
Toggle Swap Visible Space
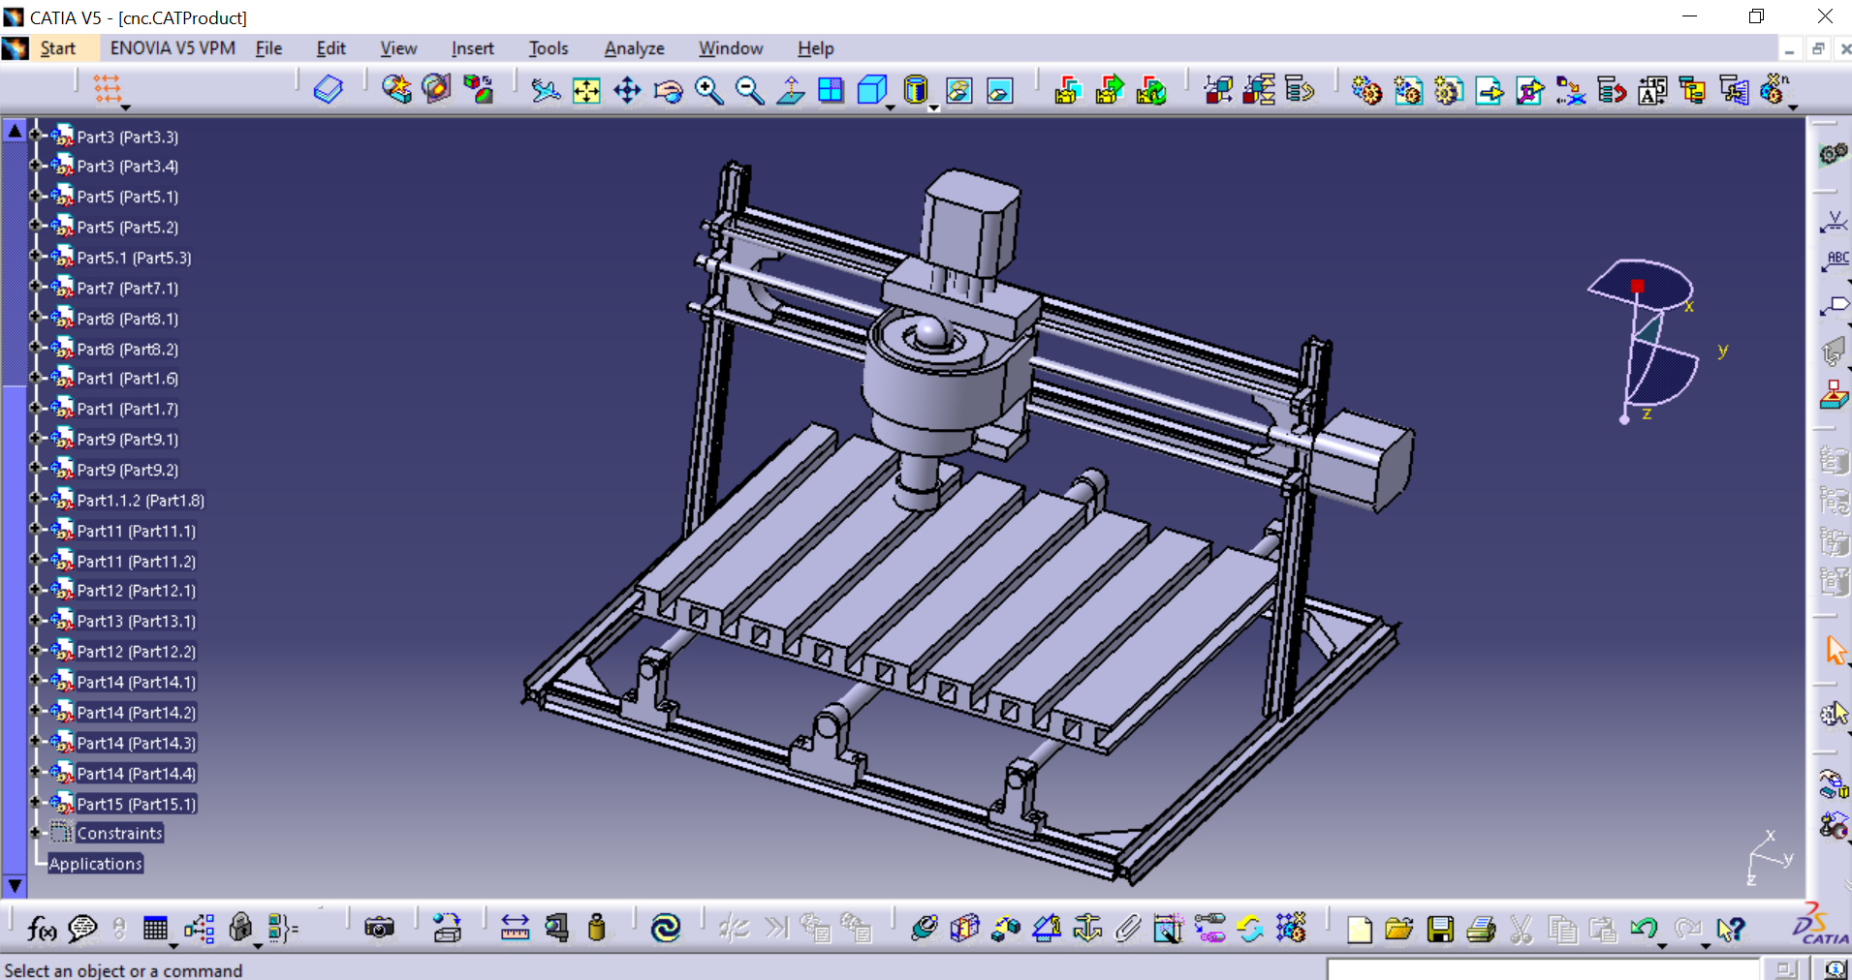[x=999, y=91]
